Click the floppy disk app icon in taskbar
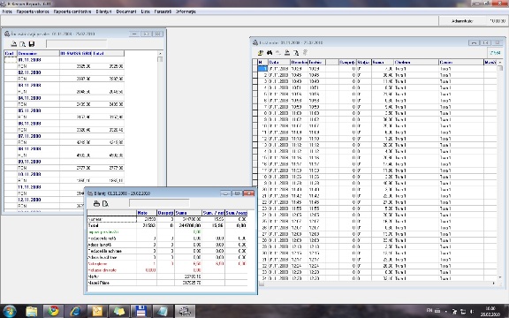Image resolution: width=509 pixels, height=318 pixels. click(141, 311)
